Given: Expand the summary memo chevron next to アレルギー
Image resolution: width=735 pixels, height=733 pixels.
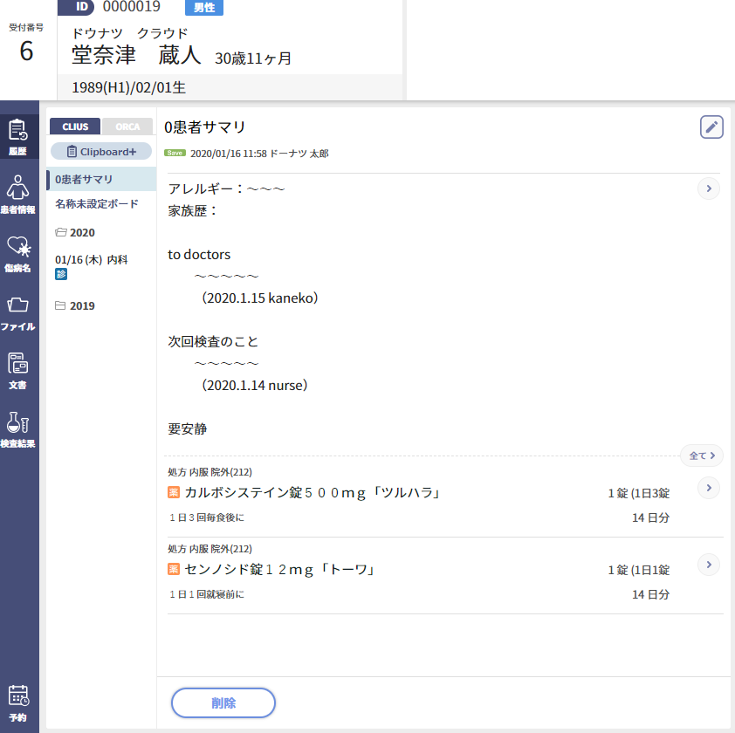Looking at the screenshot, I should pyautogui.click(x=709, y=188).
